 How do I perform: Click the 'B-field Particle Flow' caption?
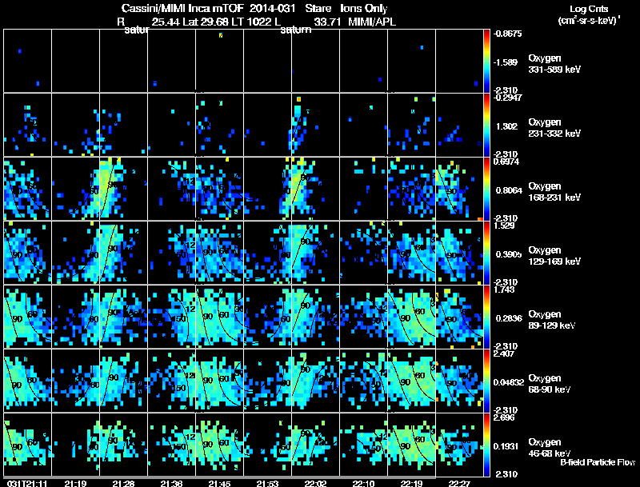click(598, 462)
